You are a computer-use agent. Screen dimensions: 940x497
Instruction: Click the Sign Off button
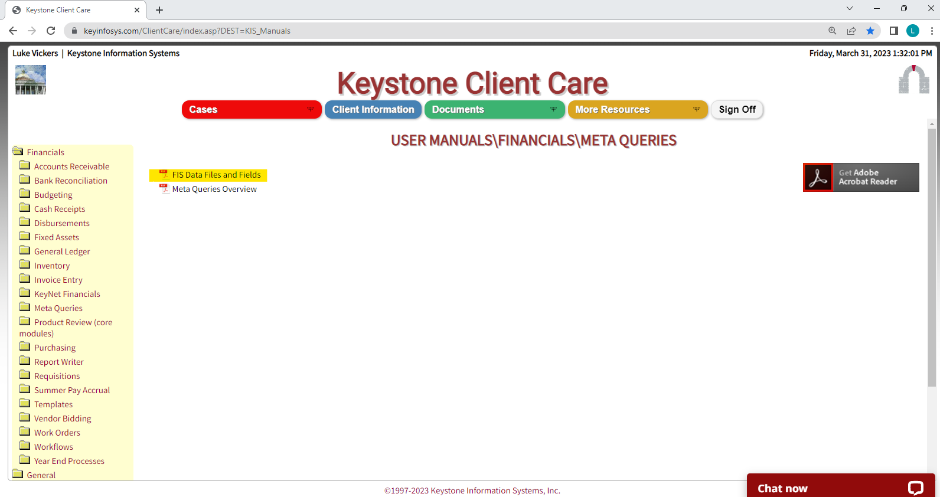pos(737,109)
